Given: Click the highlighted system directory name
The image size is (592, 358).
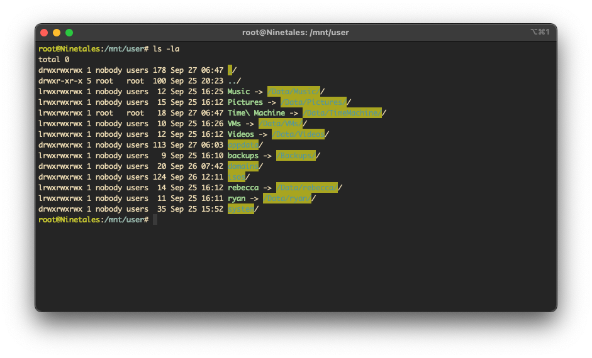Looking at the screenshot, I should 240,209.
